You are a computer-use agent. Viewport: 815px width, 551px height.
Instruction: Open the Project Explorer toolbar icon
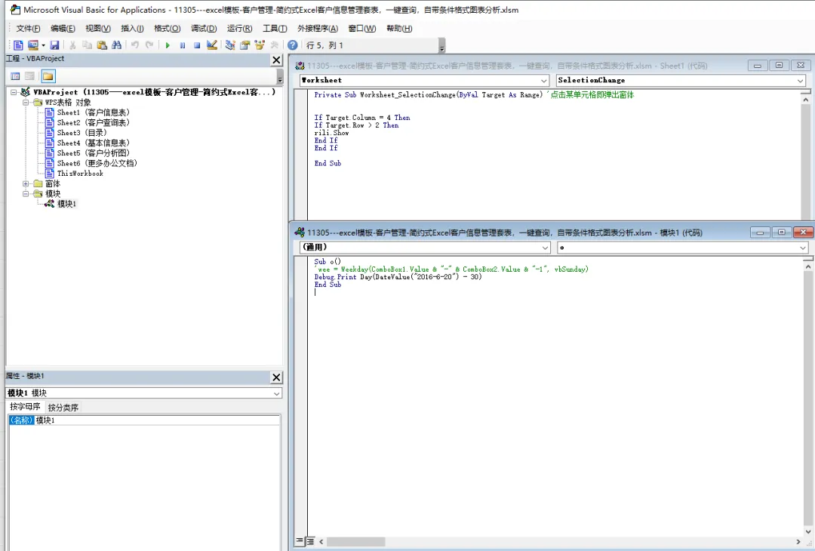(x=230, y=45)
